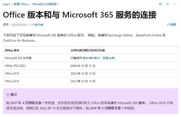Open the 受支持的版本，就受支持 link

pyautogui.click(x=99, y=58)
